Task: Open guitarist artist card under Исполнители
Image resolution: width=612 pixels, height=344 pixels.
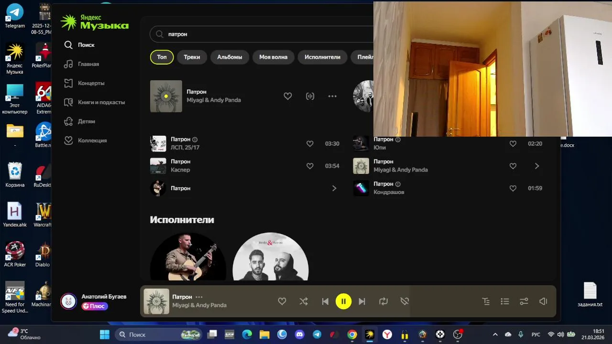Action: pyautogui.click(x=188, y=257)
